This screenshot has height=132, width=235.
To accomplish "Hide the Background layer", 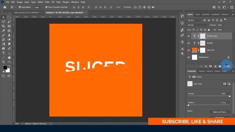I will click(x=188, y=57).
